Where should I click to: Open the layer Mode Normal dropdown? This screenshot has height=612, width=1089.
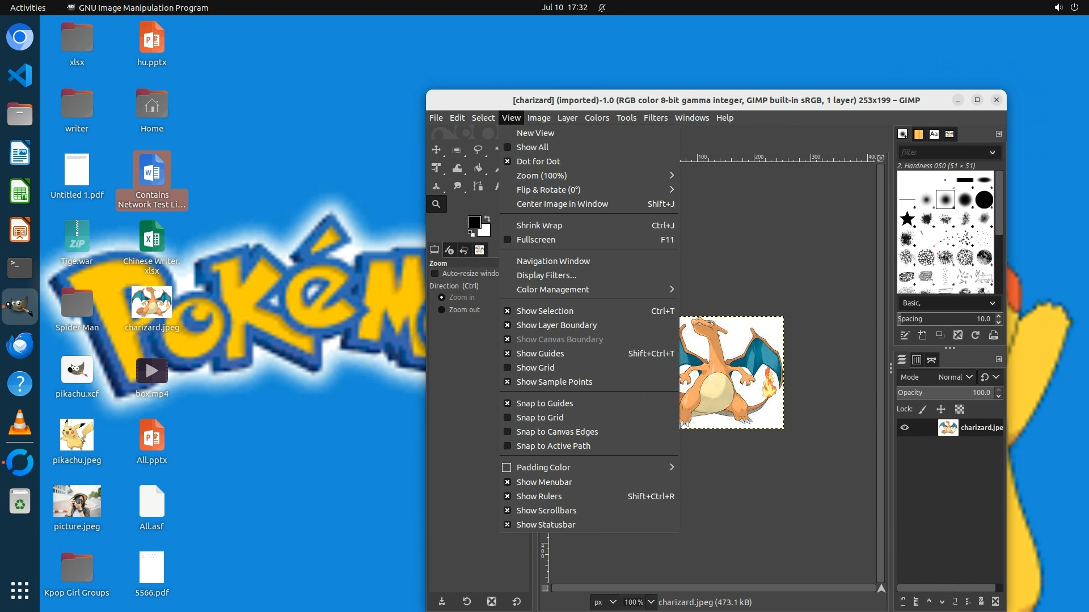(955, 377)
